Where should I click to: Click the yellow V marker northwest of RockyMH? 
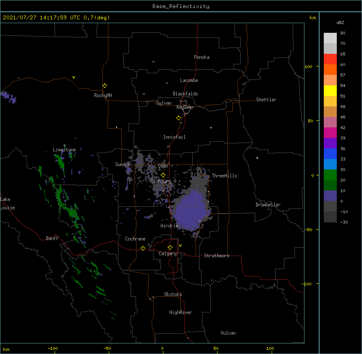(x=73, y=77)
